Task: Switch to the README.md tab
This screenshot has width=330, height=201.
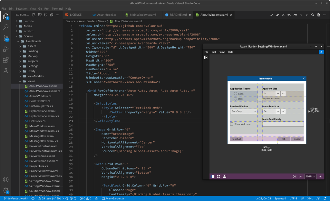Action: tap(178, 15)
